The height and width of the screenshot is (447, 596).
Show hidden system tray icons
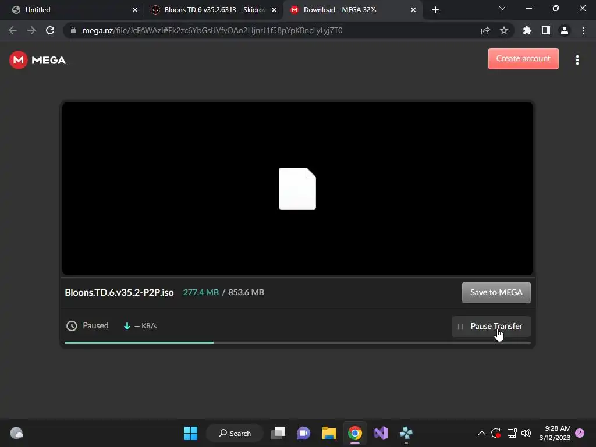click(x=481, y=433)
